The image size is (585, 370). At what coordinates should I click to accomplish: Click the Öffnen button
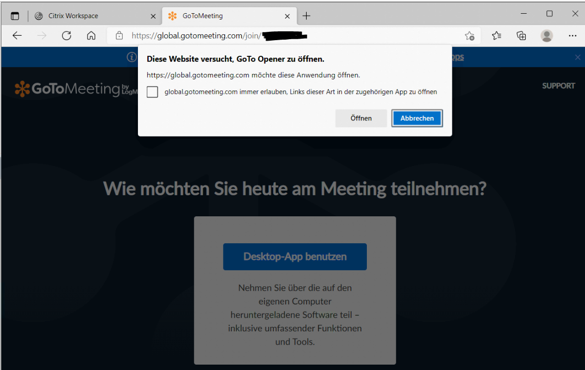point(361,118)
